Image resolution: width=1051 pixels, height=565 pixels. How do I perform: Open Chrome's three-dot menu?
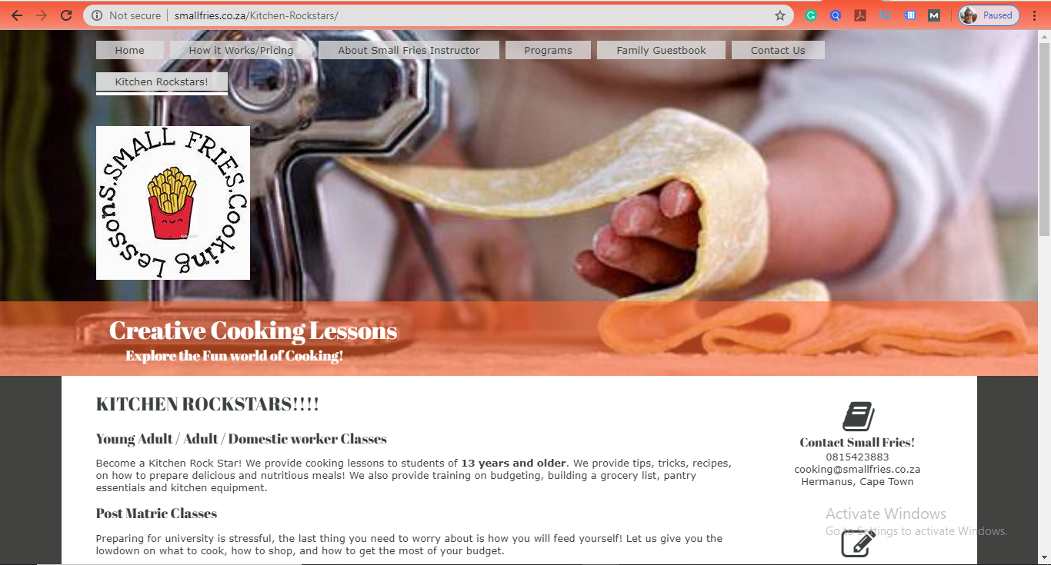click(x=1035, y=15)
